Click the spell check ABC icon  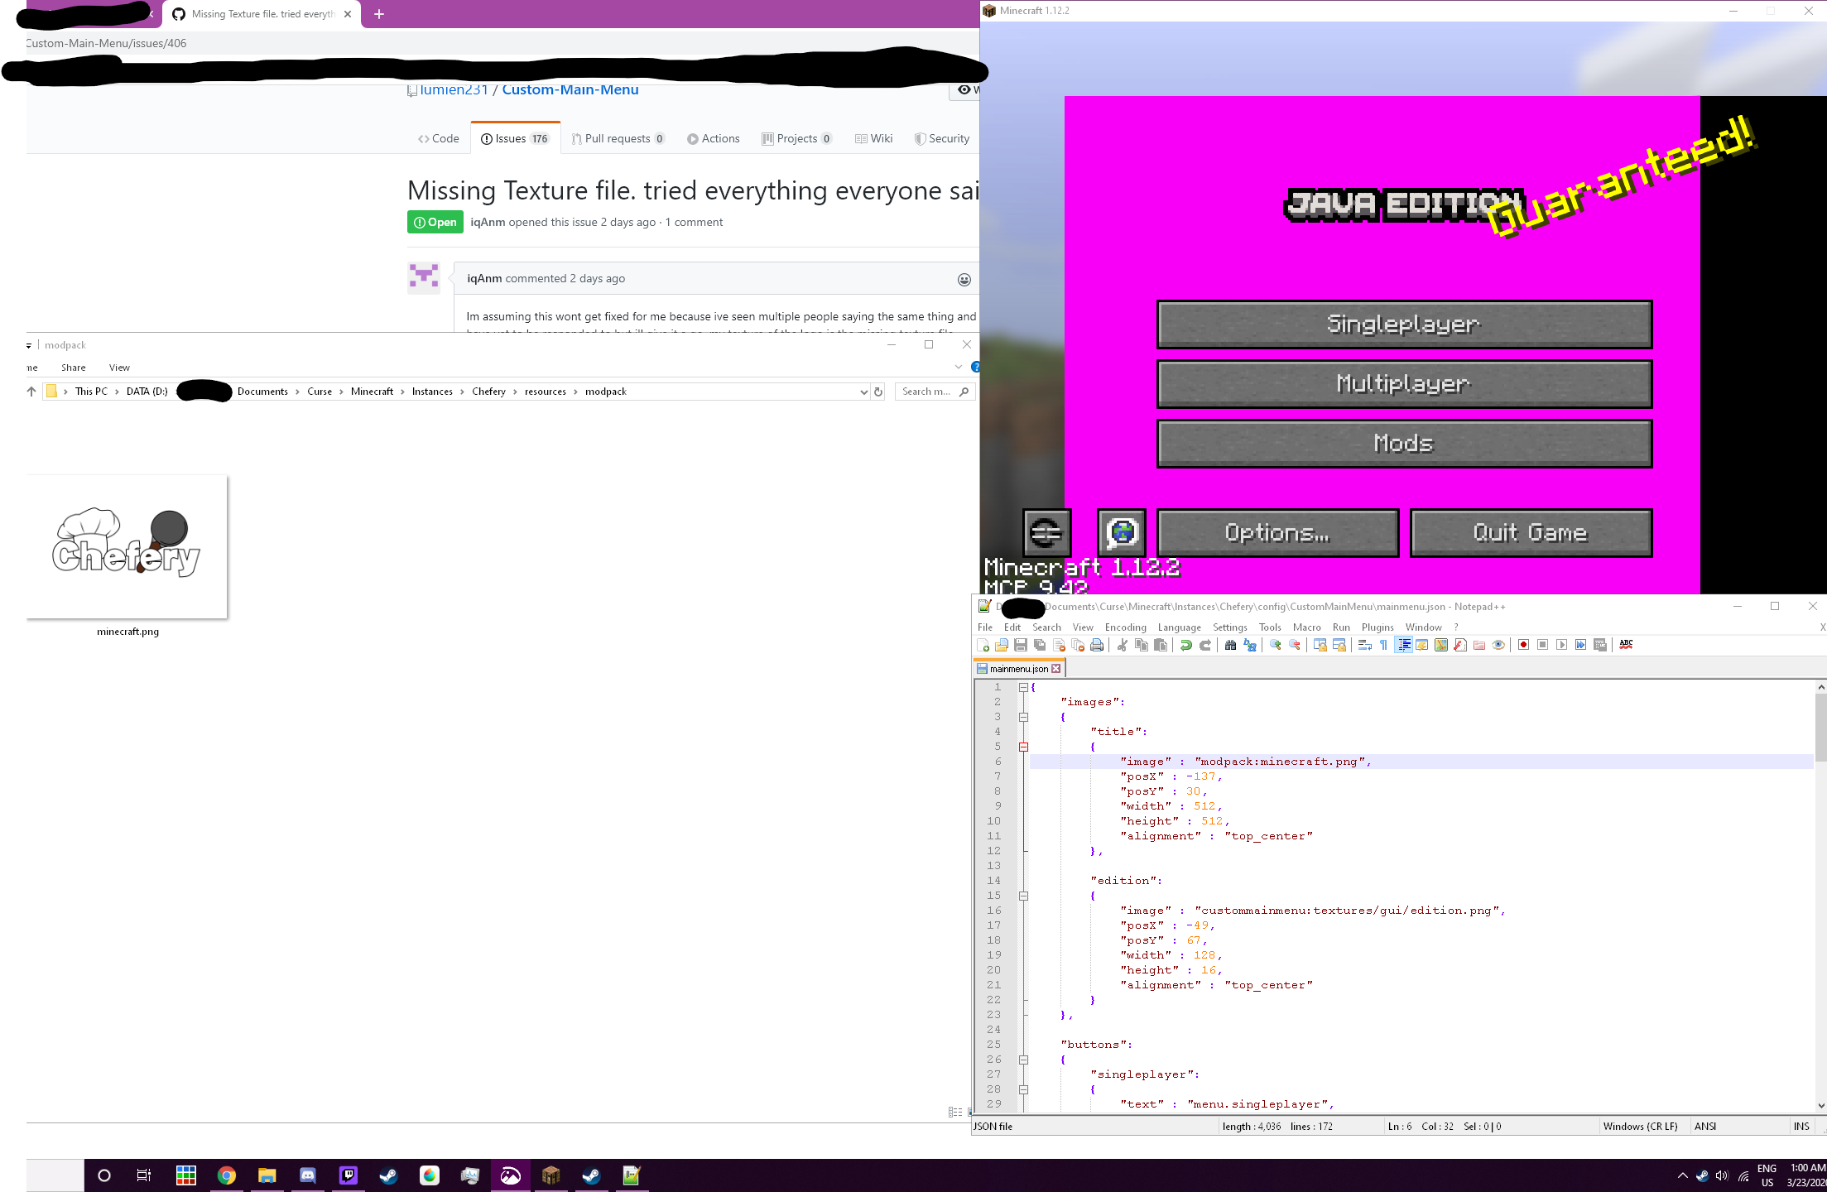click(1626, 645)
